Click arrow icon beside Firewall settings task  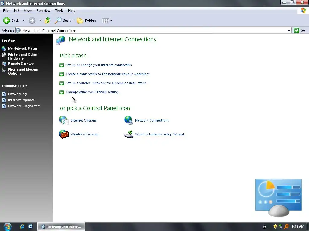(62, 92)
